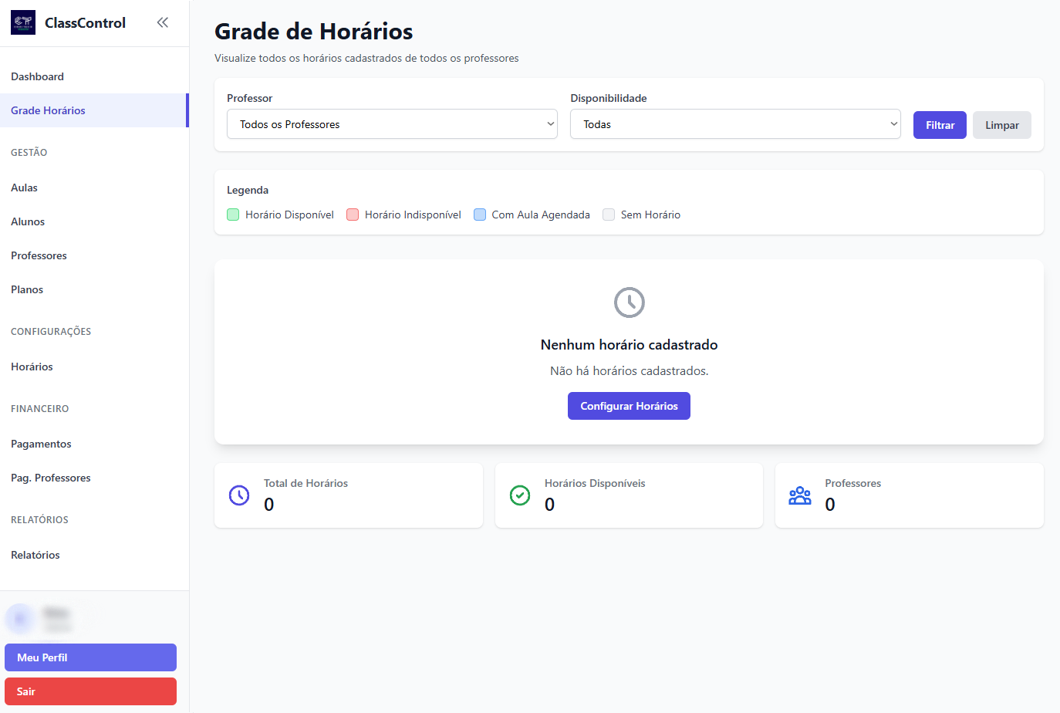Select the Total de Horários clock icon
Viewport: 1060px width, 713px height.
pyautogui.click(x=239, y=495)
